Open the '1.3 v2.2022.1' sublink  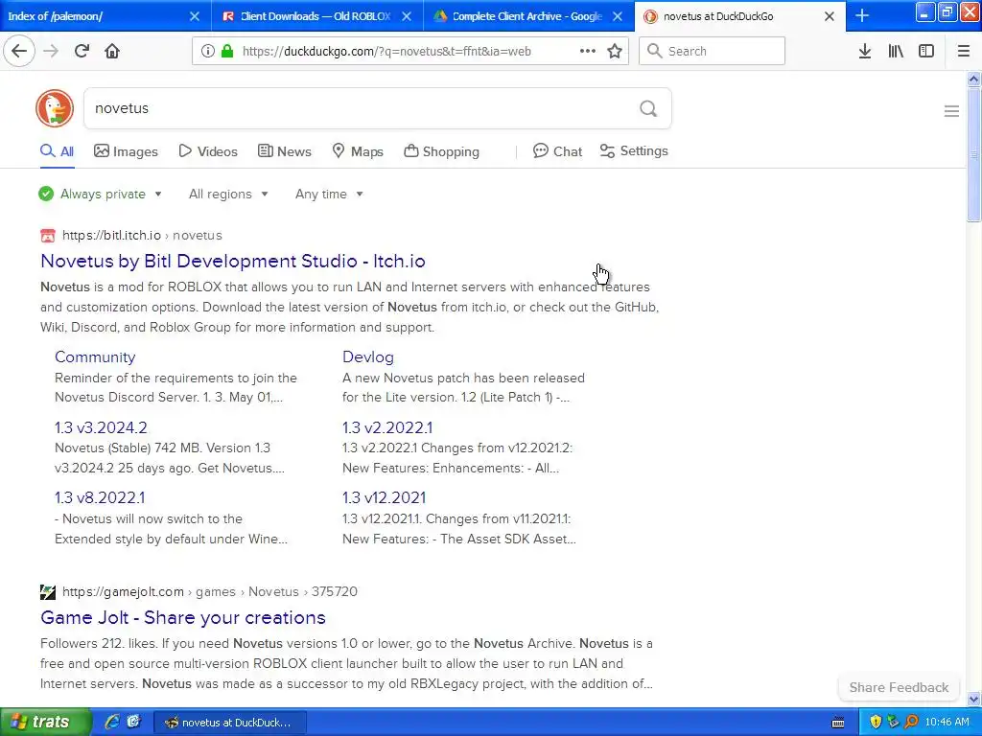click(x=387, y=427)
